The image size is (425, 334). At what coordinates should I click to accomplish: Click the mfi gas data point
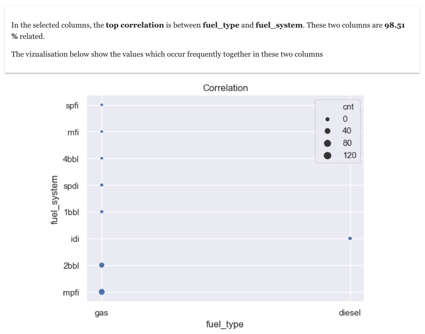click(102, 131)
